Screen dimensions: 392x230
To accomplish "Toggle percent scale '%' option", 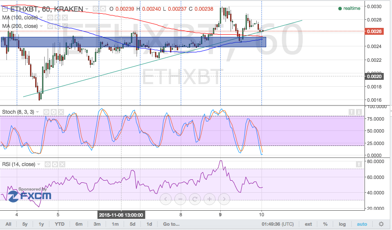I will (x=325, y=224).
